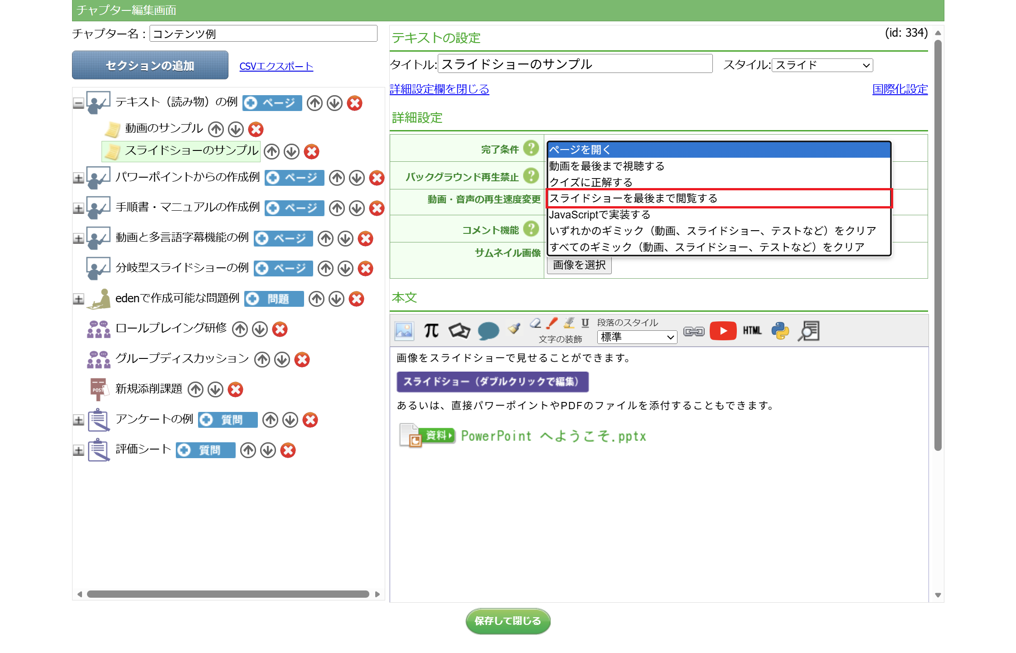Expand the edenで作成可能な問題例 section
Viewport: 1016px width, 653px height.
pyautogui.click(x=78, y=299)
